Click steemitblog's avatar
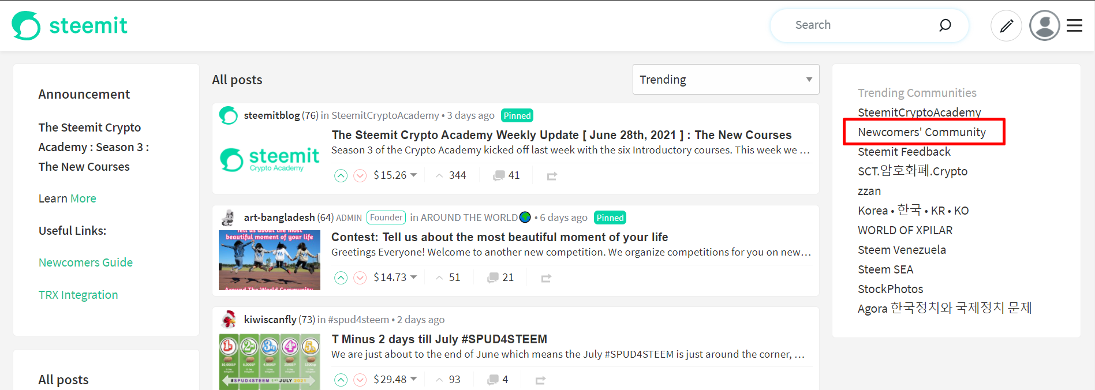Screen dimensions: 1095x390 tap(229, 115)
